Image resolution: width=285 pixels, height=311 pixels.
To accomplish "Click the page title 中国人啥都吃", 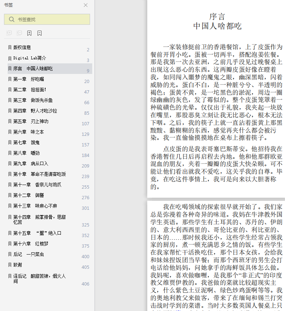I will [x=217, y=26].
